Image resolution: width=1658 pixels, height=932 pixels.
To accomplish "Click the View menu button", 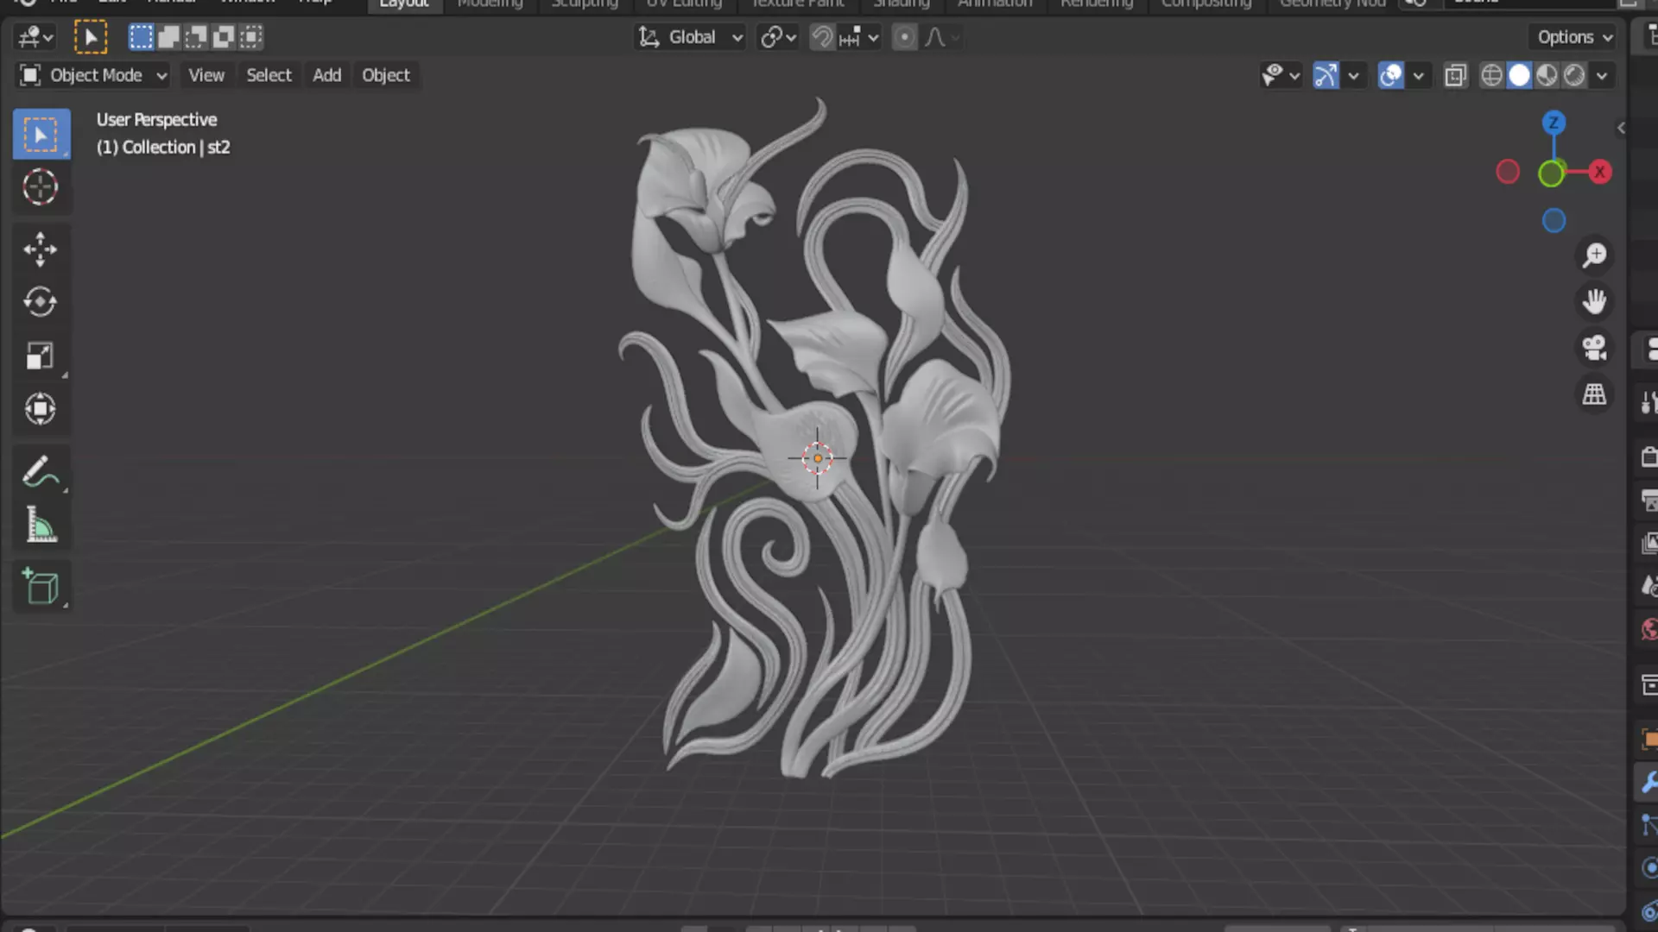I will (206, 76).
